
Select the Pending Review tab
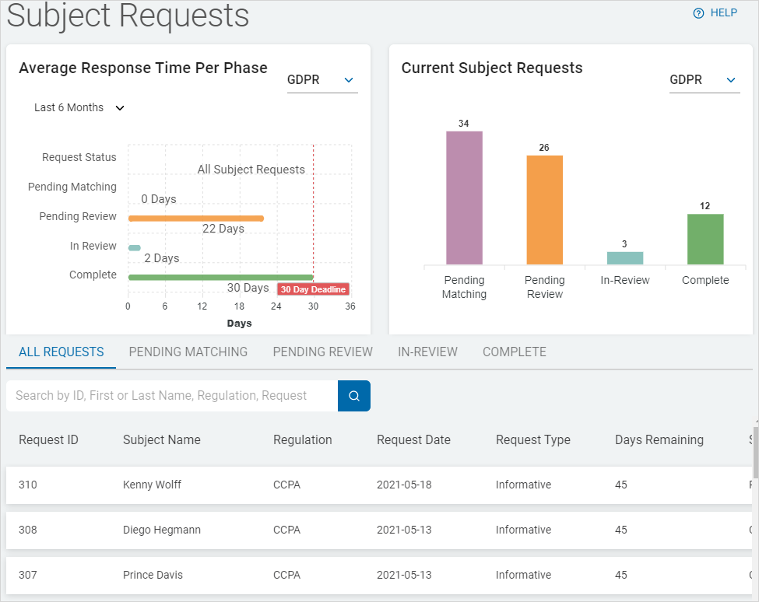[322, 352]
